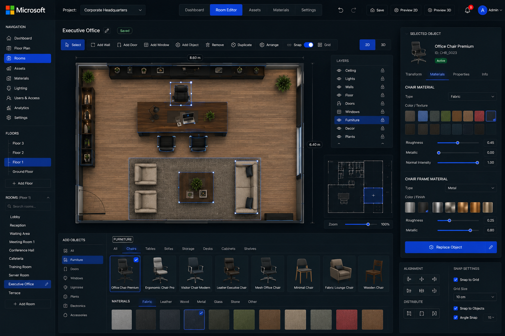Collapse the Rooms (Floor 1) section chevron
The height and width of the screenshot is (336, 505).
48,198
